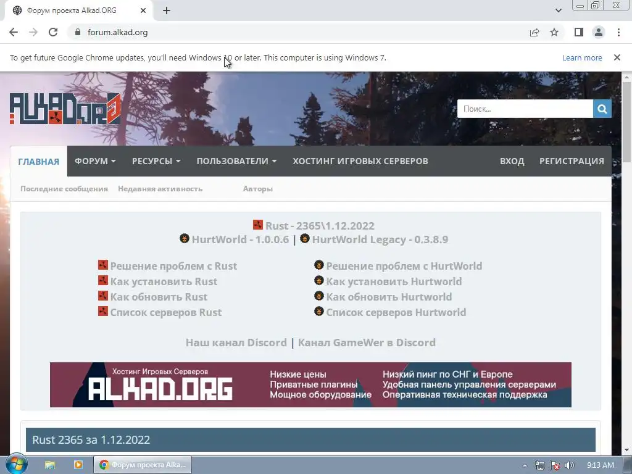Close the Форум проекта Alkad.ORG tab

[143, 10]
